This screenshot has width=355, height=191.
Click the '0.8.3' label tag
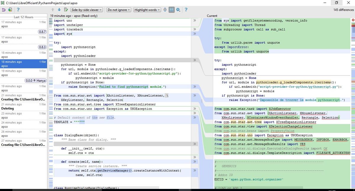pyautogui.click(x=42, y=47)
